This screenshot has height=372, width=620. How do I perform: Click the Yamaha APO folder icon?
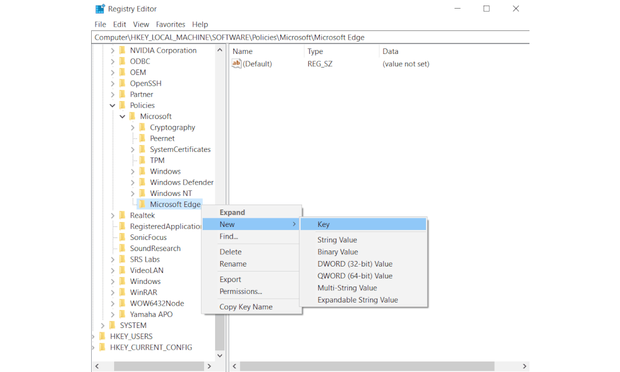point(122,314)
